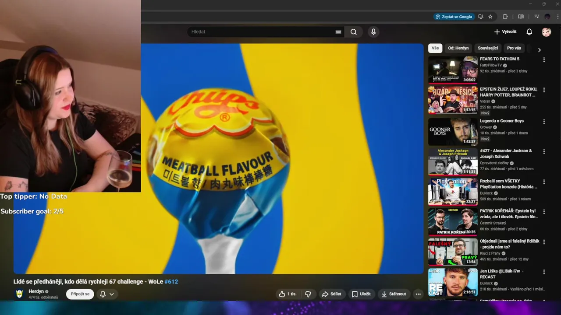The image size is (561, 315).
Task: Click the #612 hashtag in video title
Action: (171, 282)
